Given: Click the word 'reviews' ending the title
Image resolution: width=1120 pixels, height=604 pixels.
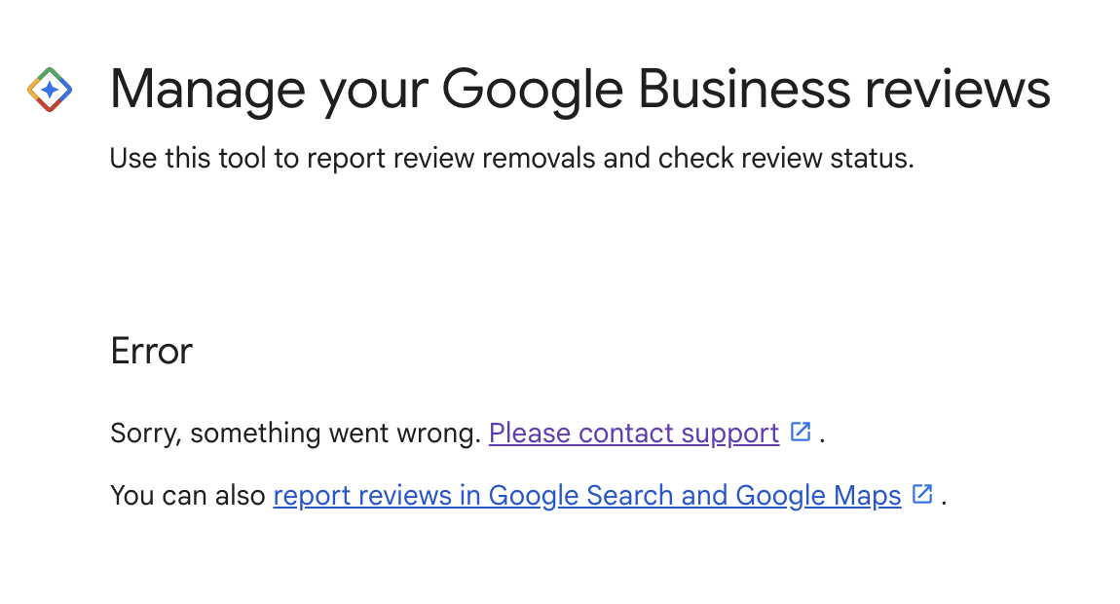Looking at the screenshot, I should (x=958, y=89).
